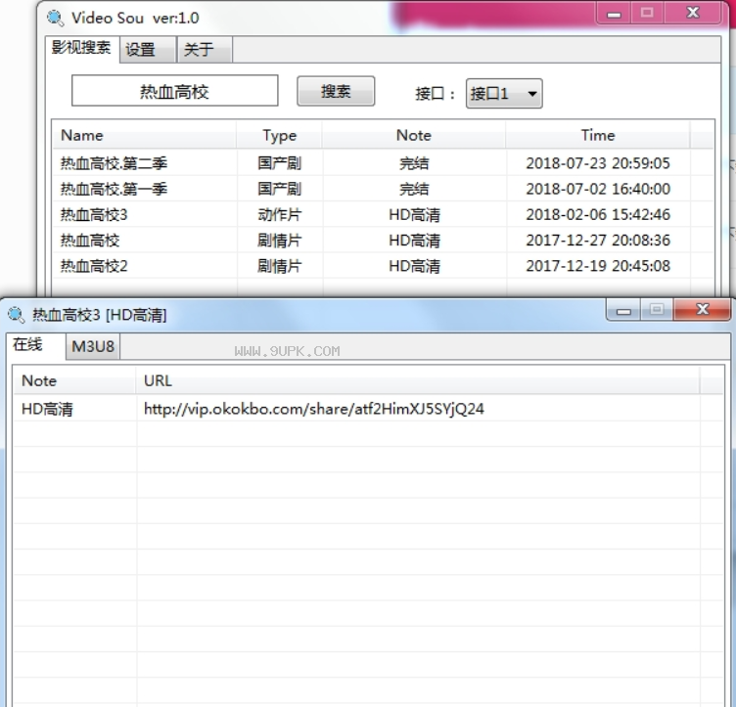Click the 动作片 type cell
Viewport: 736px width, 707px height.
pos(279,215)
